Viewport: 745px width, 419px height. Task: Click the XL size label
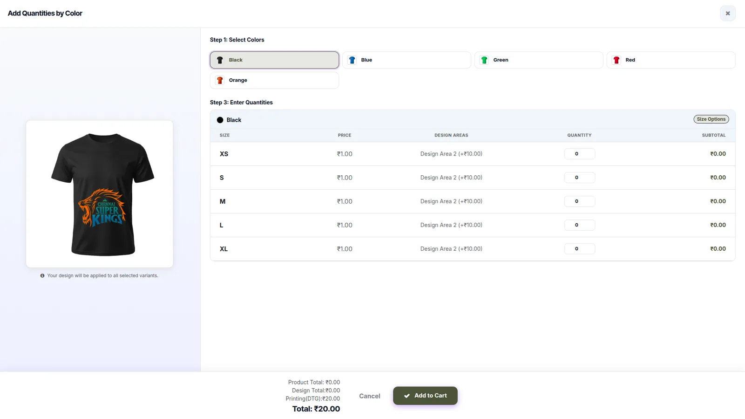223,249
